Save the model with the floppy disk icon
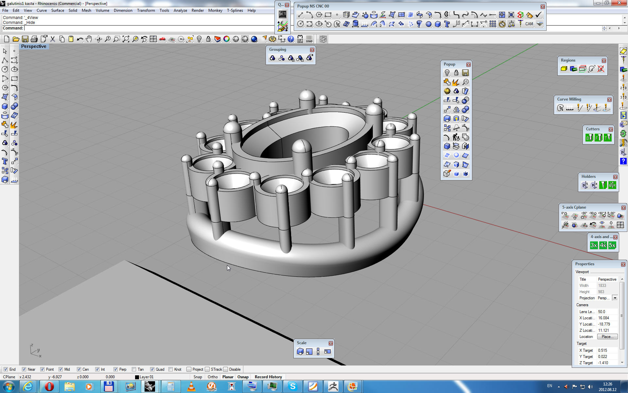Image resolution: width=628 pixels, height=393 pixels. pos(25,39)
